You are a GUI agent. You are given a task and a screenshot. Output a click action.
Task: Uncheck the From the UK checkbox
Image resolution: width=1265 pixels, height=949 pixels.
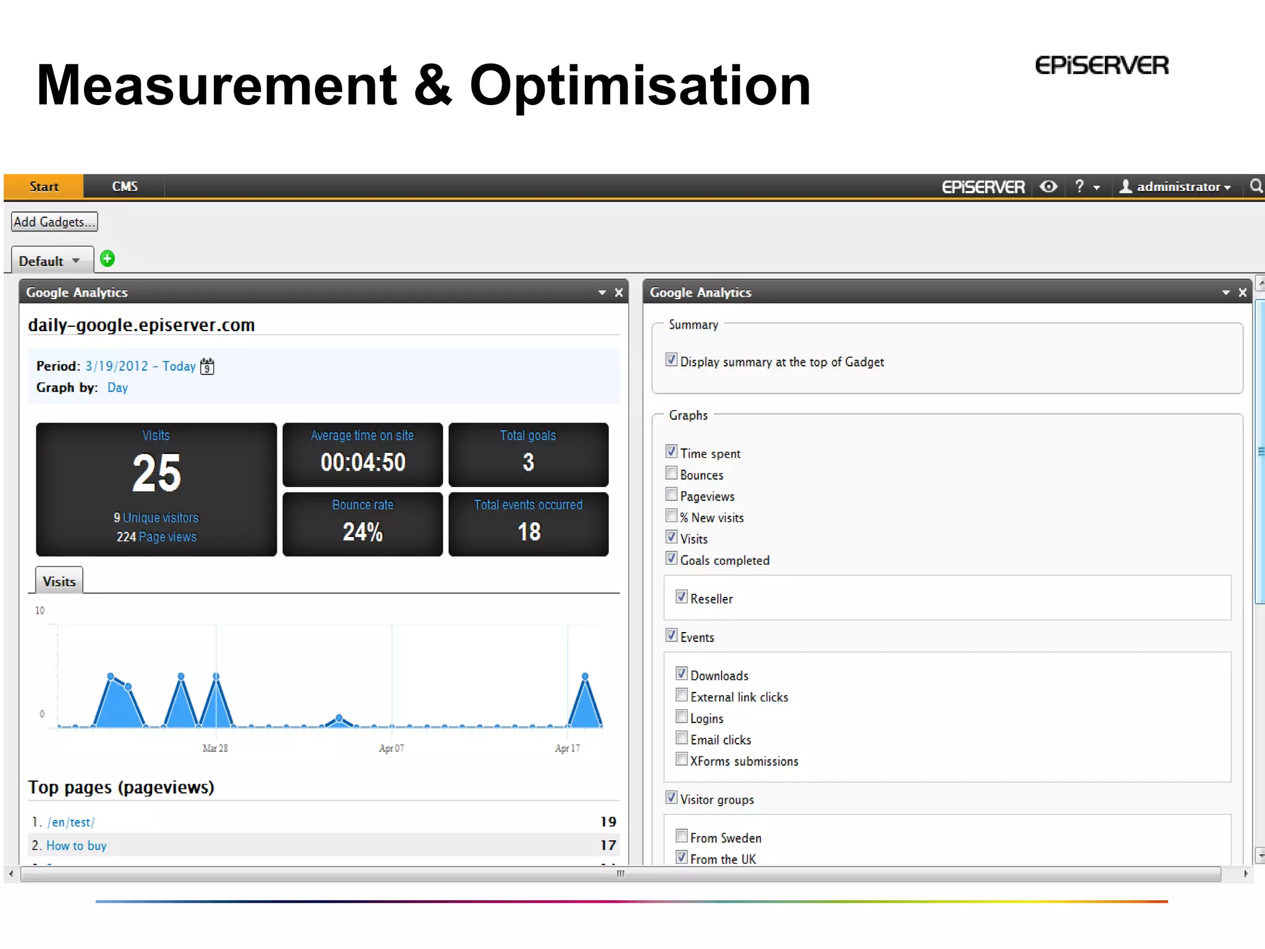coord(681,857)
